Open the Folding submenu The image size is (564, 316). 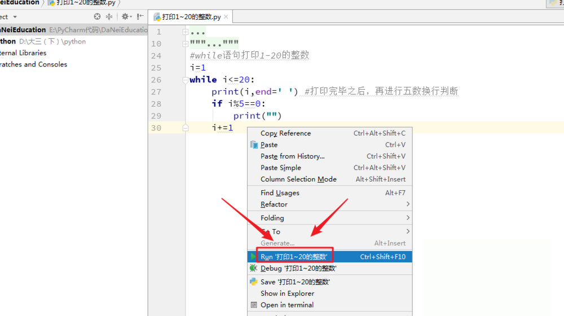[x=330, y=218]
